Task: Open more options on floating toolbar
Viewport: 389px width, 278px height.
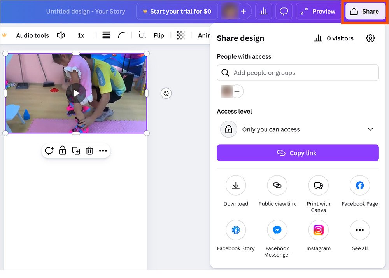Action: point(103,151)
